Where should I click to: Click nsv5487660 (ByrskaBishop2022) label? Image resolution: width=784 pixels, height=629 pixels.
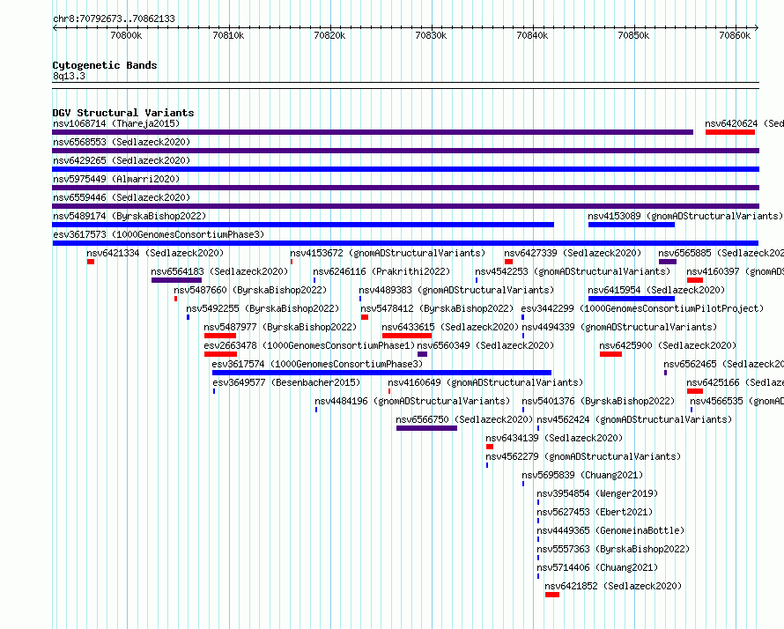250,290
